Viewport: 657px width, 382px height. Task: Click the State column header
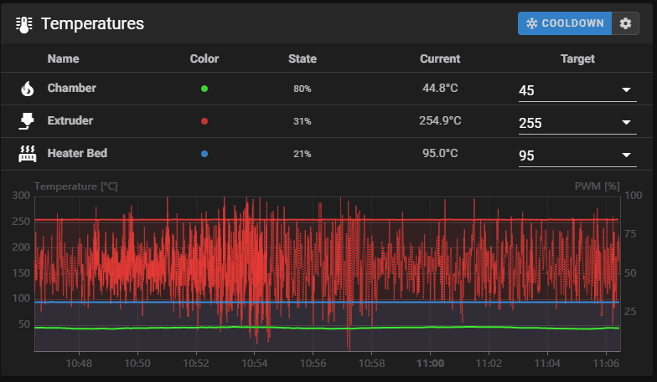(302, 59)
